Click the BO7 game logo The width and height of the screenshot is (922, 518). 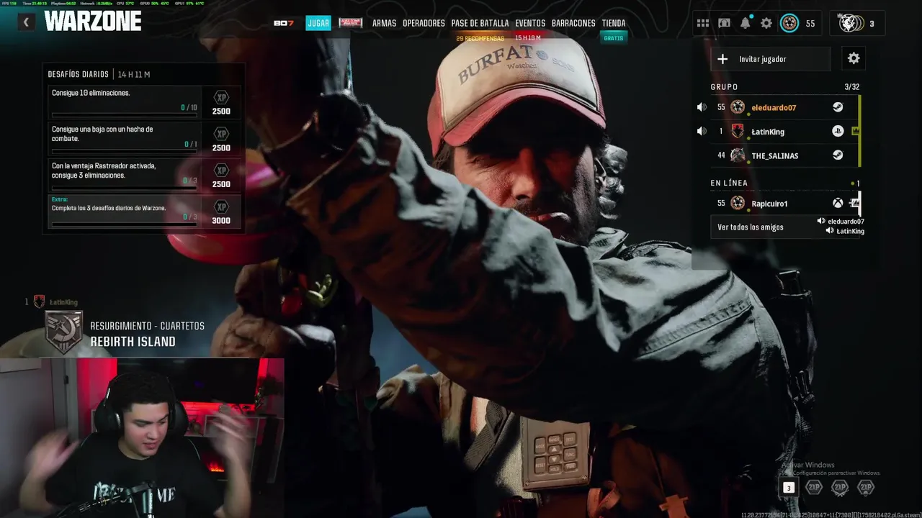tap(284, 23)
